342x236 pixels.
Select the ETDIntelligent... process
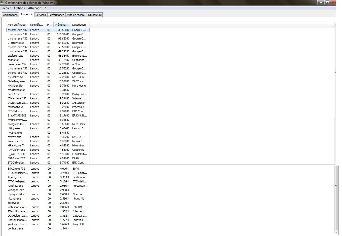(48, 181)
